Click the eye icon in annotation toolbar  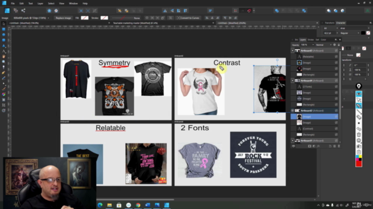pos(359,94)
